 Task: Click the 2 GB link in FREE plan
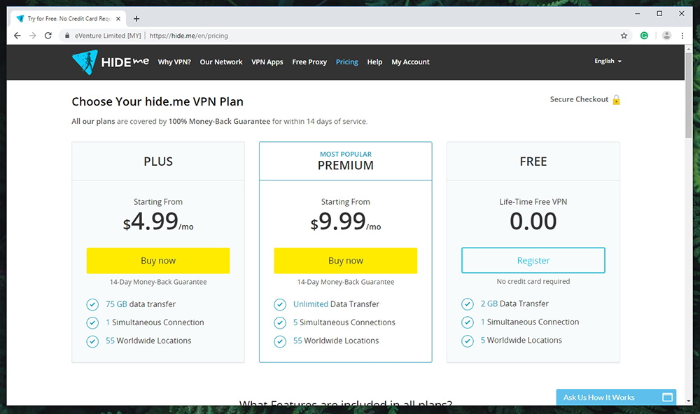[489, 304]
